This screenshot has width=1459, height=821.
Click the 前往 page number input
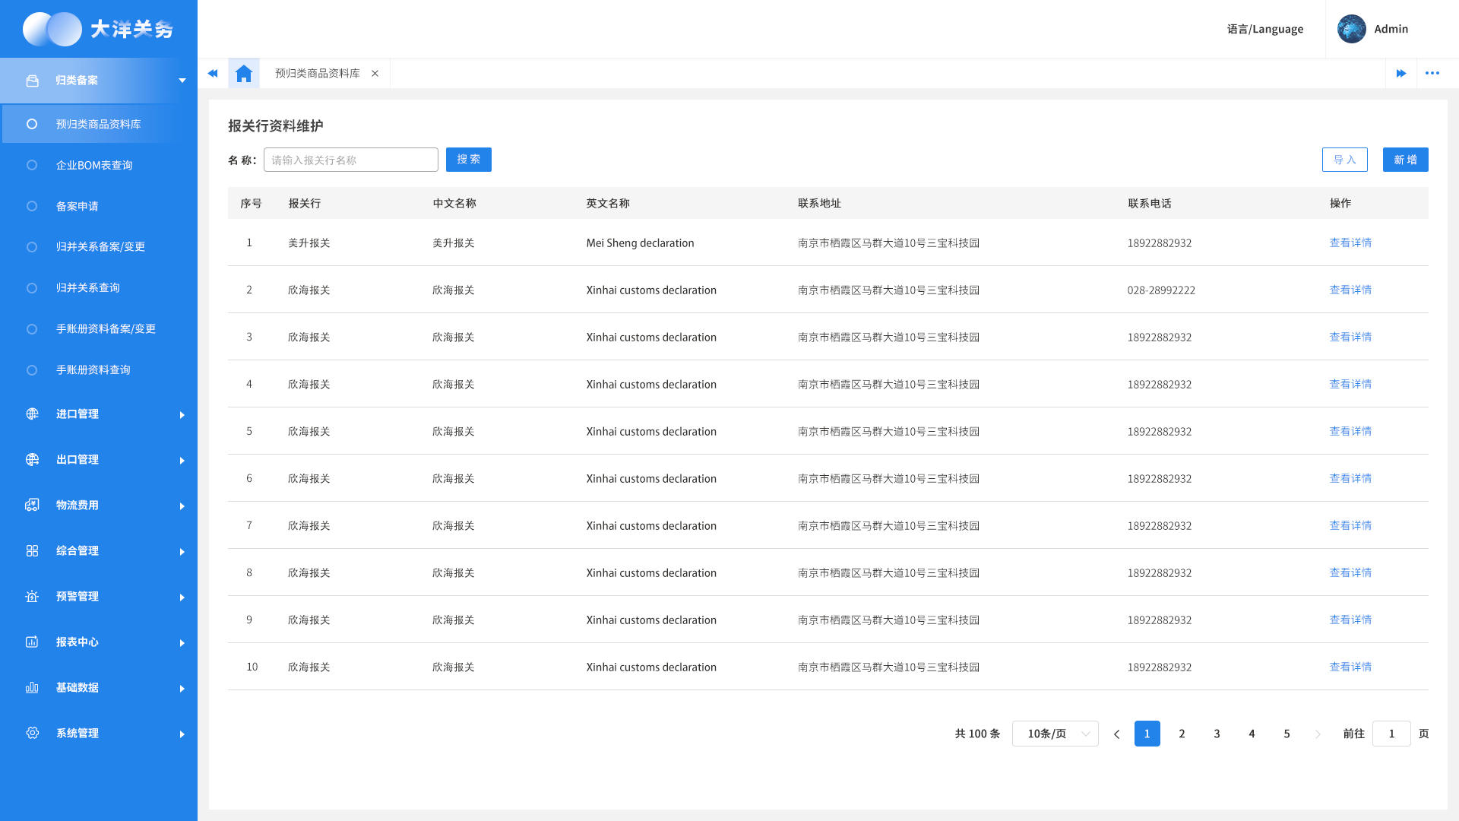click(1391, 734)
